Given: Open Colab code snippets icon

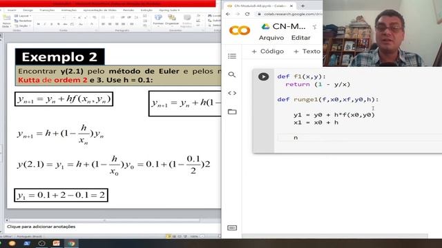Looking at the screenshot, I should click(x=232, y=93).
